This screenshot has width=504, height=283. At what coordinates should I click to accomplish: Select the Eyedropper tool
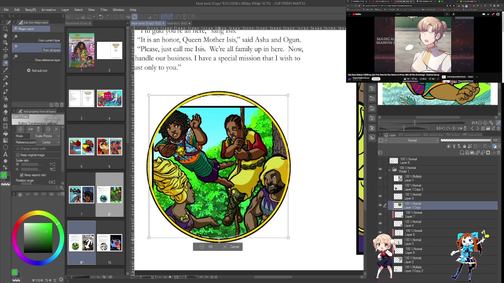coord(6,70)
